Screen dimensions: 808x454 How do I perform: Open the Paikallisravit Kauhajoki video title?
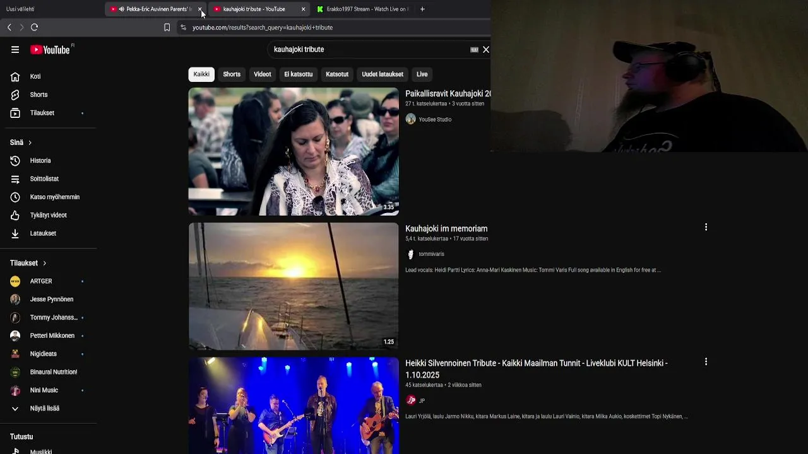point(448,94)
